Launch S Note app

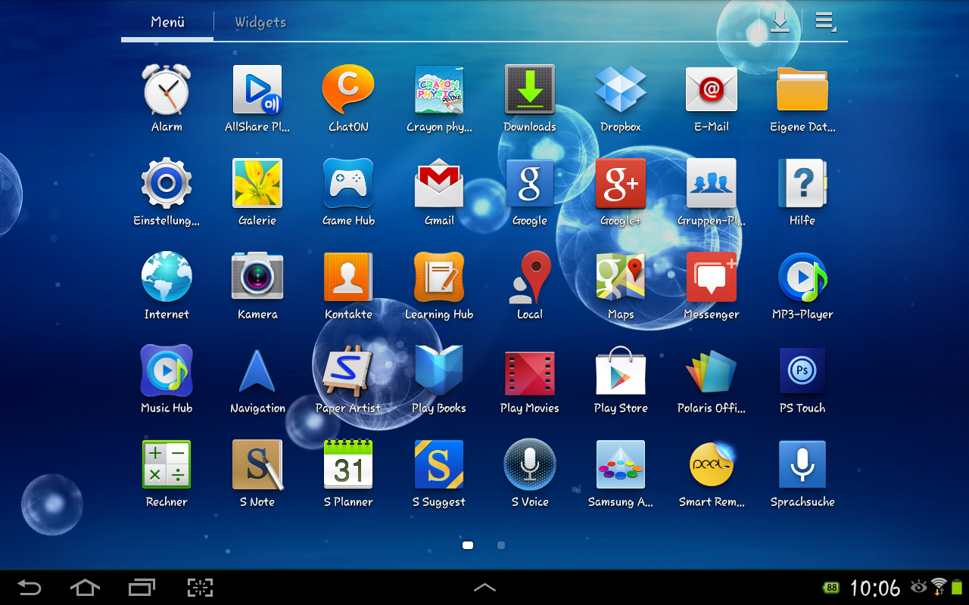tap(257, 465)
